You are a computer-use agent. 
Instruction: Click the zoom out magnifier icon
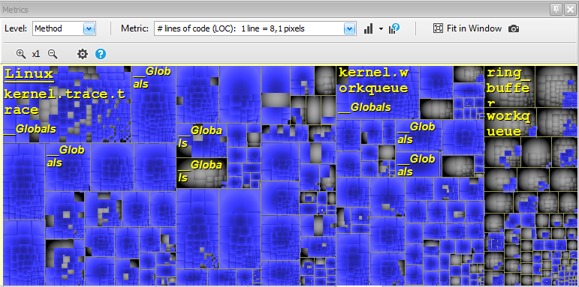pos(53,54)
